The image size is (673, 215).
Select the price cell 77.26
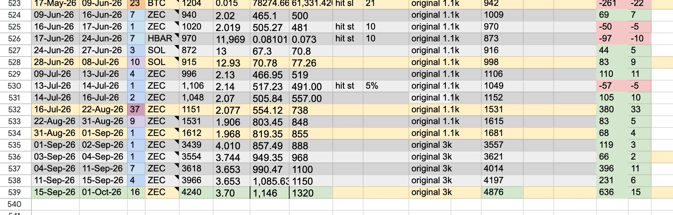click(311, 62)
